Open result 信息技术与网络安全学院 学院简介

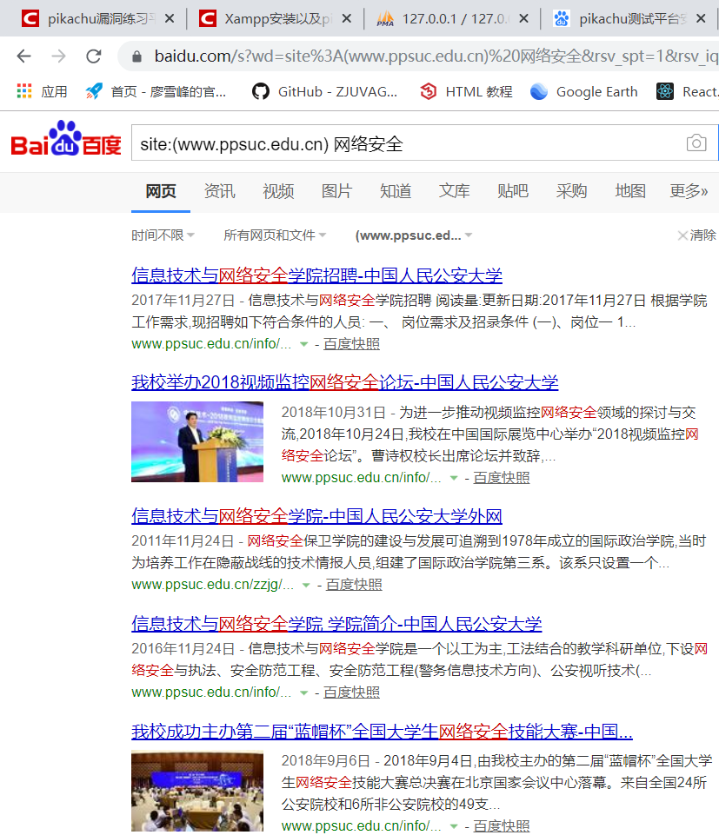[336, 623]
